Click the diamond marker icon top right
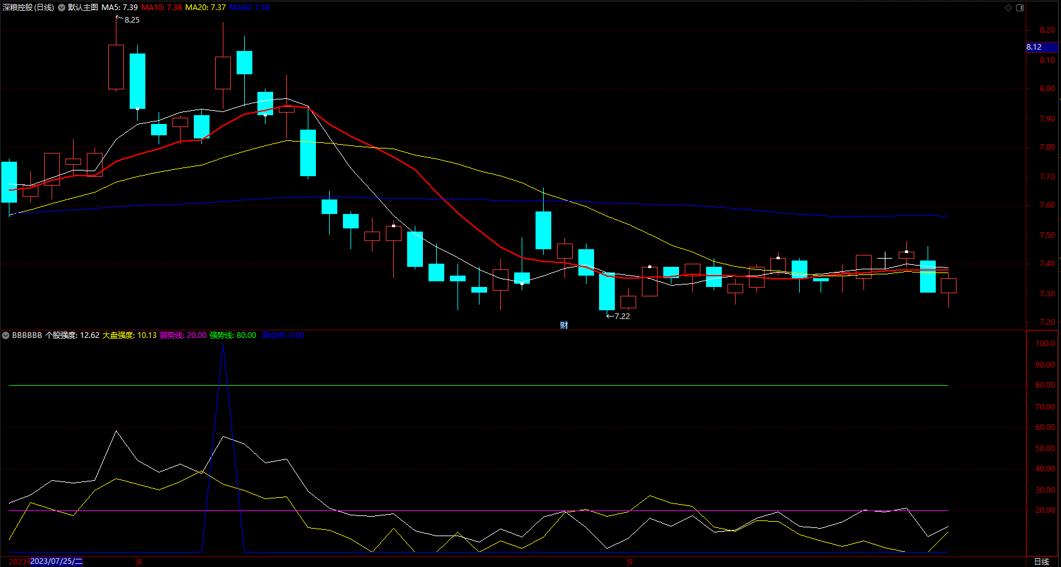Image resolution: width=1061 pixels, height=567 pixels. click(1008, 8)
